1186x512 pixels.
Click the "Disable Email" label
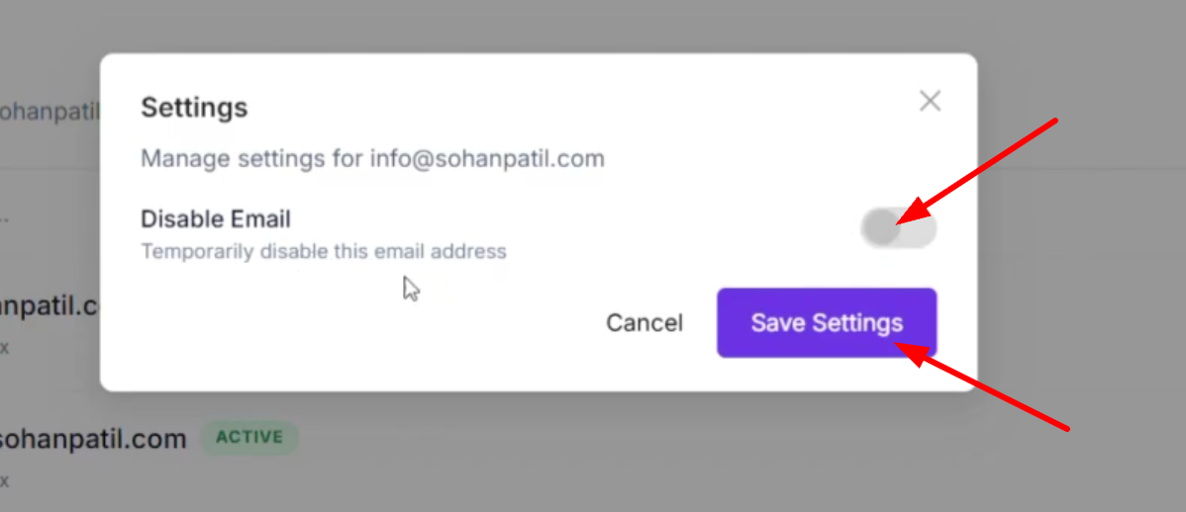pyautogui.click(x=216, y=218)
